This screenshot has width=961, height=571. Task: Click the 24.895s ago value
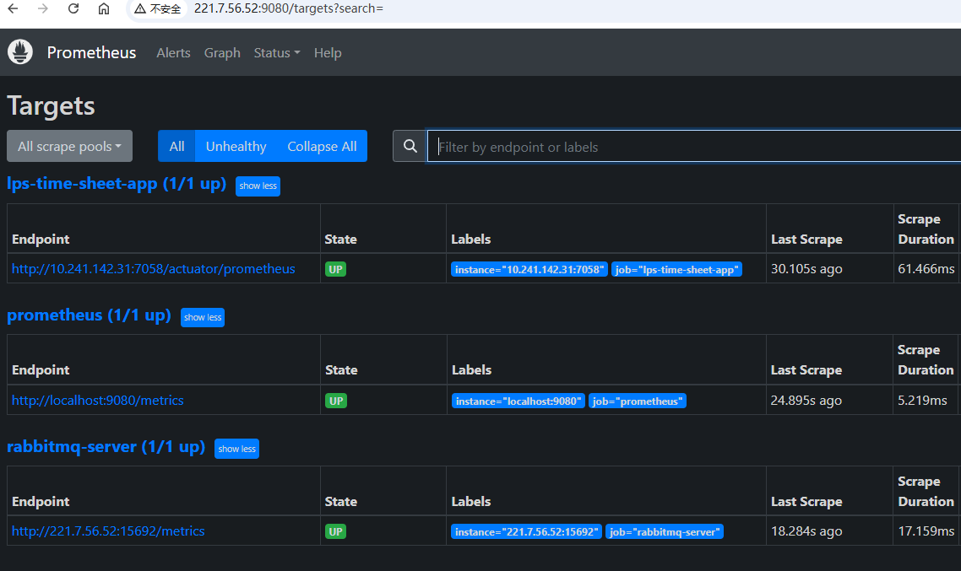[806, 401]
